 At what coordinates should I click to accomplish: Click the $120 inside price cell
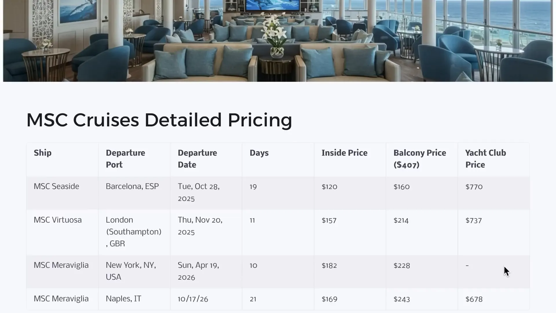[329, 187]
